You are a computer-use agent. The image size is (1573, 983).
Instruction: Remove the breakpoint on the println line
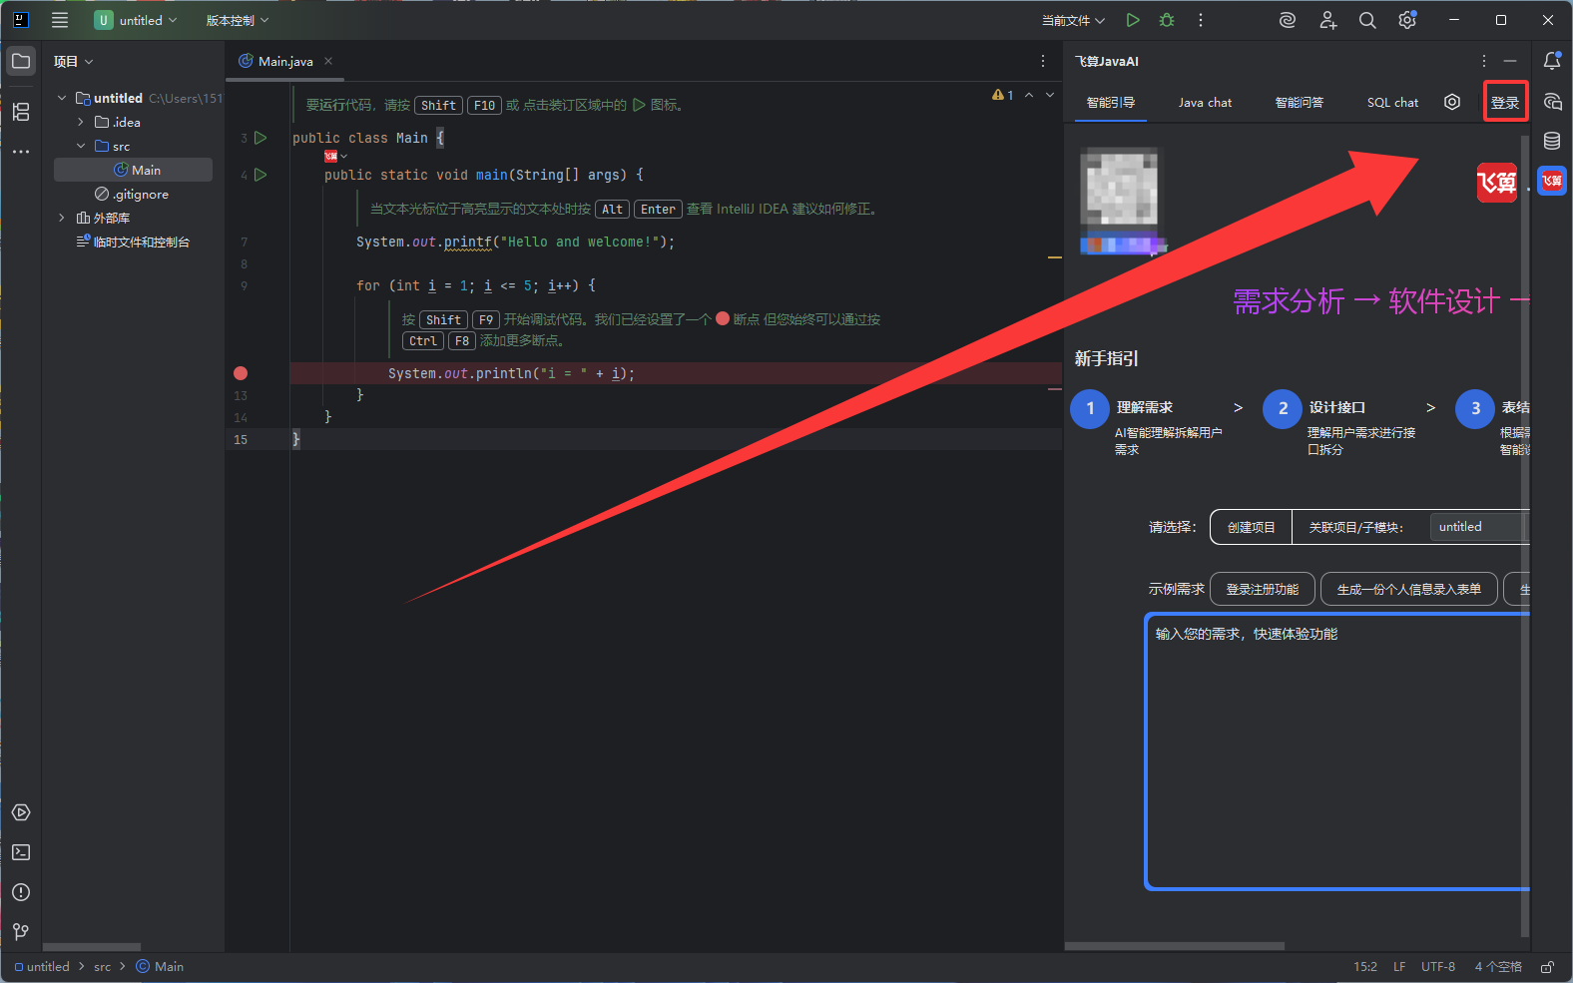pyautogui.click(x=241, y=373)
